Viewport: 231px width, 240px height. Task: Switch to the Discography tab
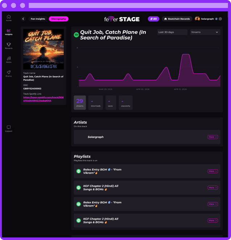pos(58,19)
